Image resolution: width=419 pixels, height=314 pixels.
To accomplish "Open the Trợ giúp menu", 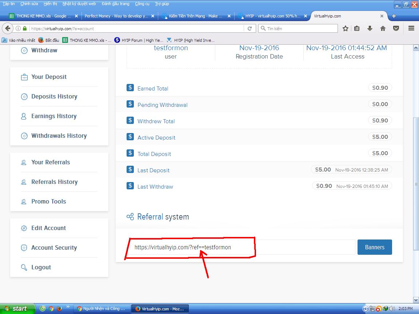I will coord(161,4).
